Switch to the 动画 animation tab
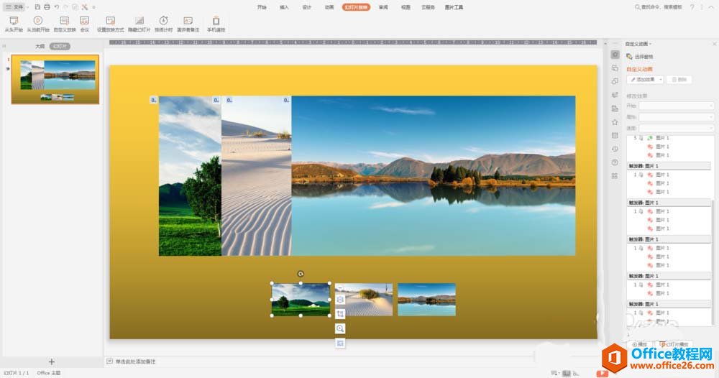This screenshot has height=378, width=719. pyautogui.click(x=329, y=6)
